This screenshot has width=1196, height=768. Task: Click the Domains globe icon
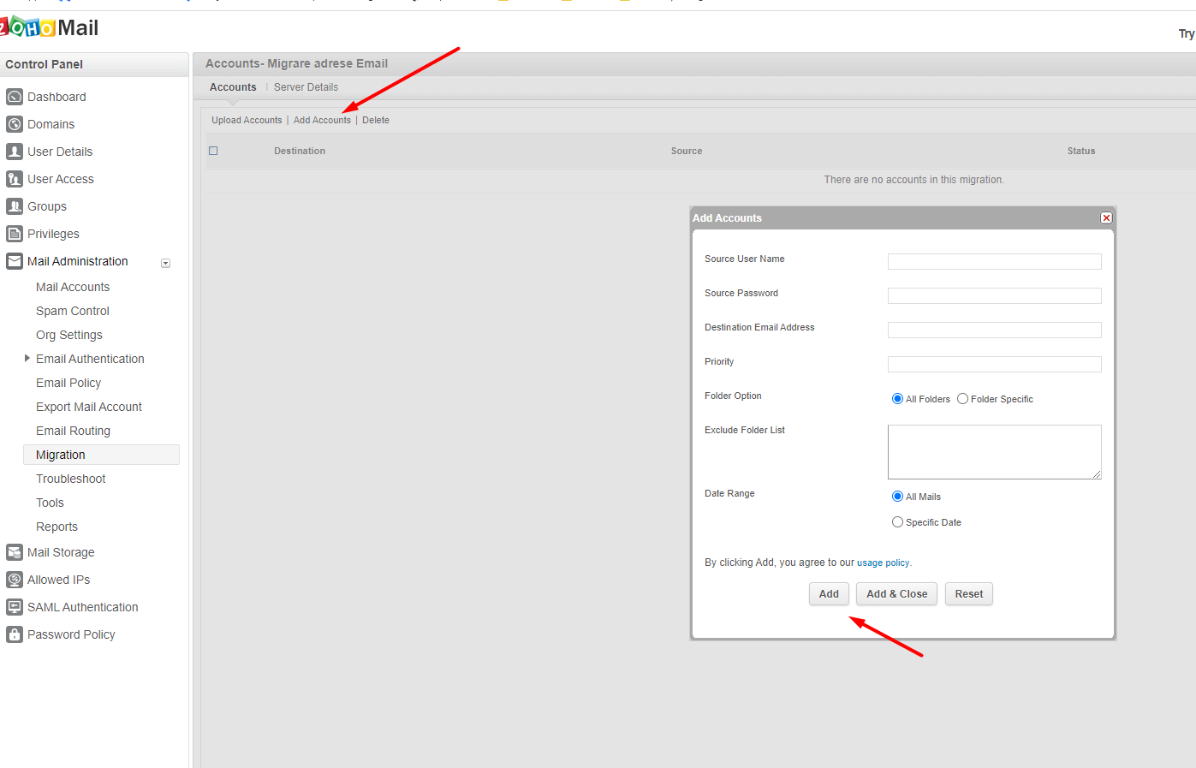click(x=14, y=124)
